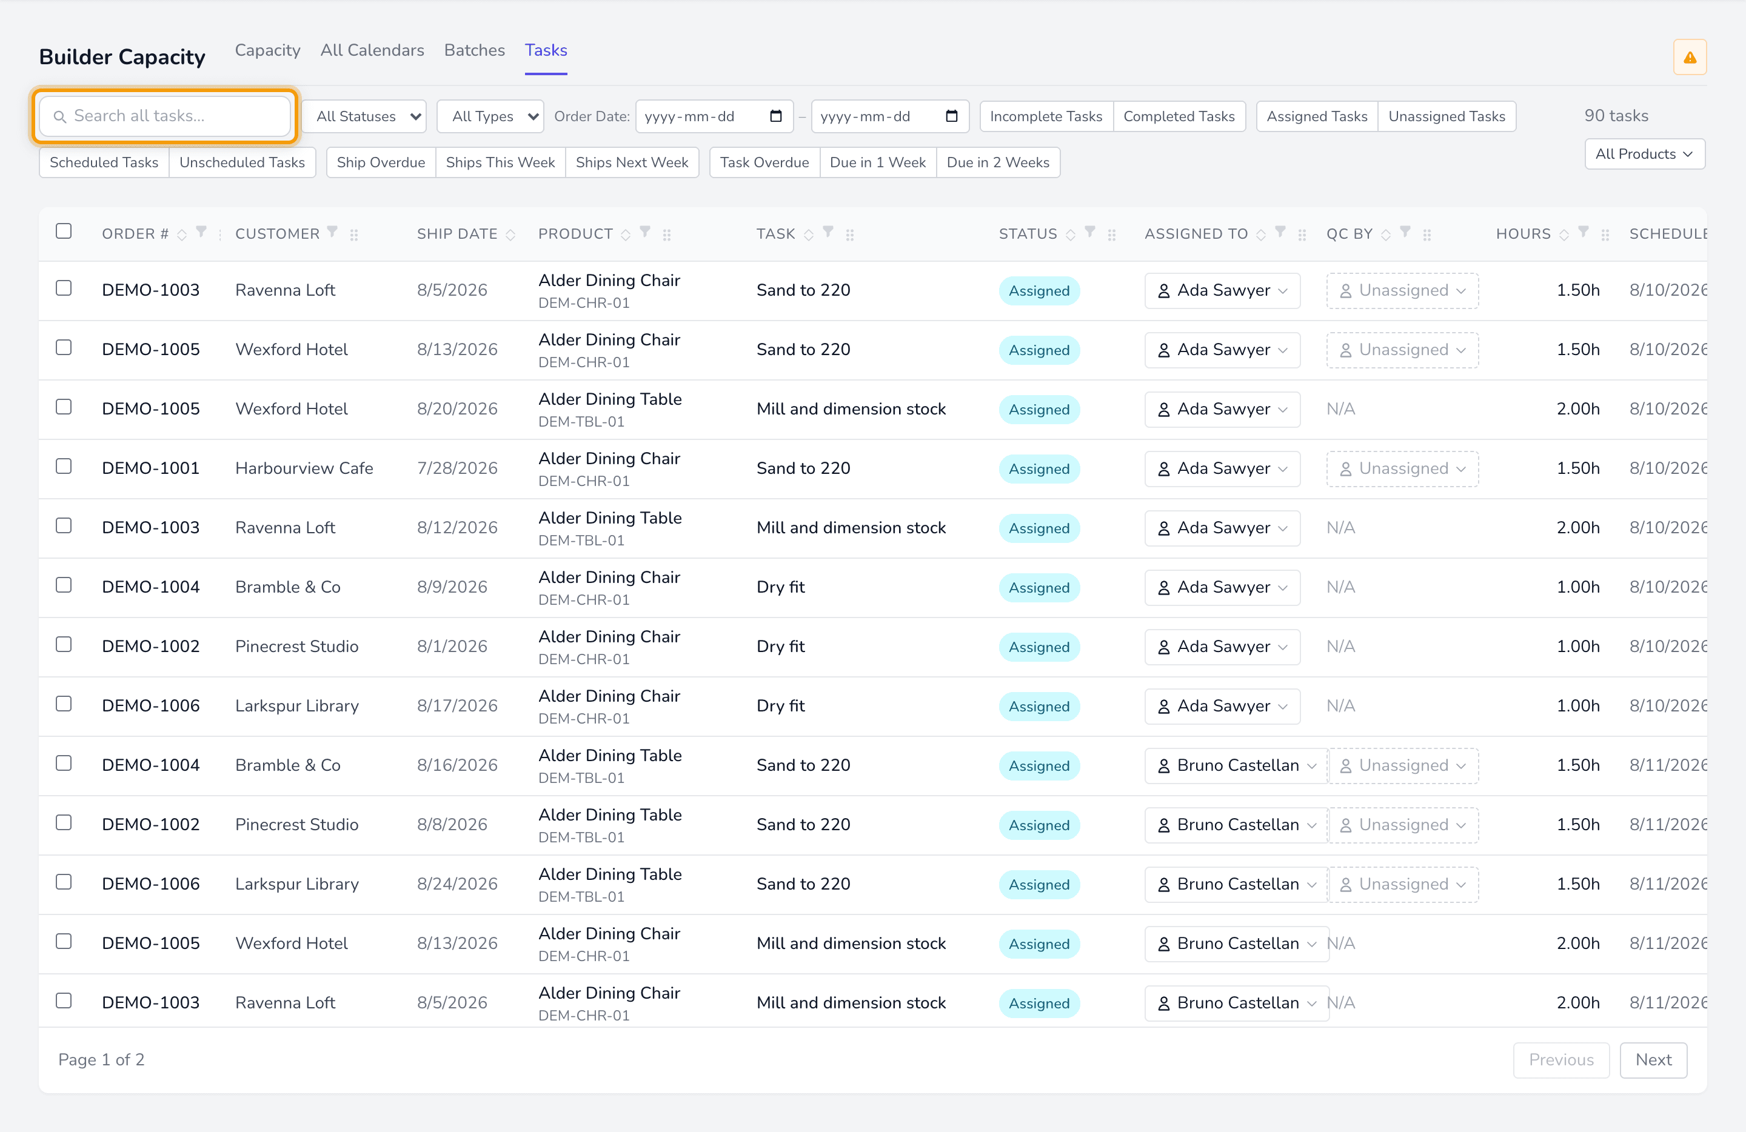Click the Order # sort arrows icon
Screen dimensions: 1746x1132
pyautogui.click(x=181, y=235)
